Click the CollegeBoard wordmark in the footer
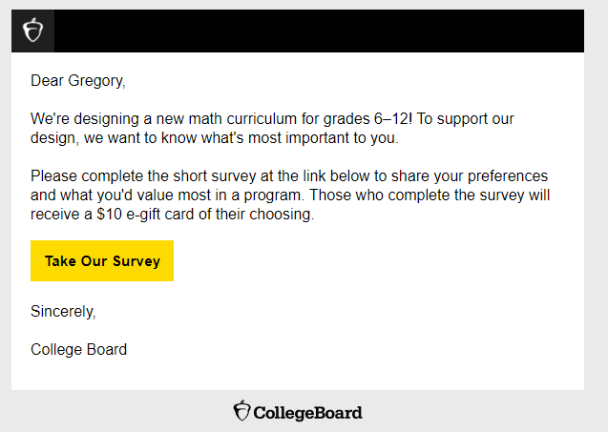This screenshot has height=432, width=608. (308, 413)
